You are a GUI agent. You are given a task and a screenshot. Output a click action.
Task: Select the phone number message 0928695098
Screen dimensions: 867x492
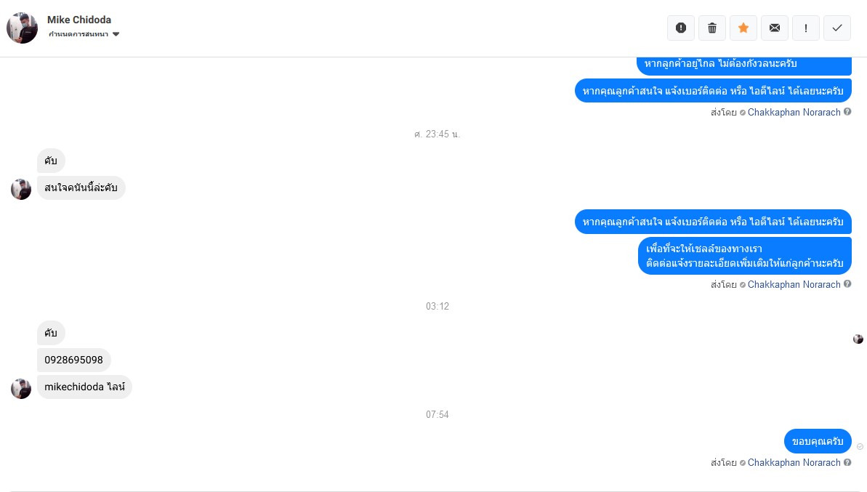point(74,360)
